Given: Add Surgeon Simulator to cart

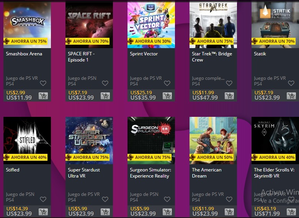Looking at the screenshot, I should click(167, 212).
